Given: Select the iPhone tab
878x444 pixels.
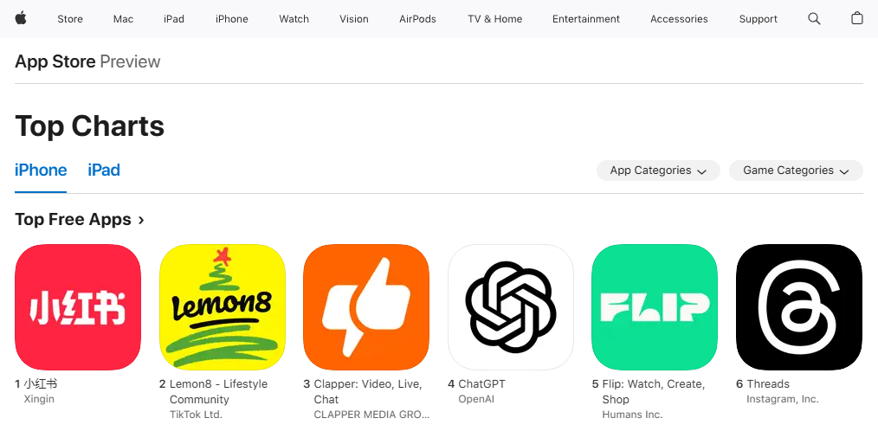Looking at the screenshot, I should pos(41,171).
